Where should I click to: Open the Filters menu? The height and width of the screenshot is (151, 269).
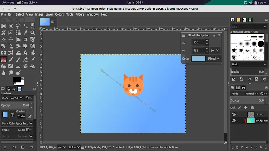click(x=80, y=14)
